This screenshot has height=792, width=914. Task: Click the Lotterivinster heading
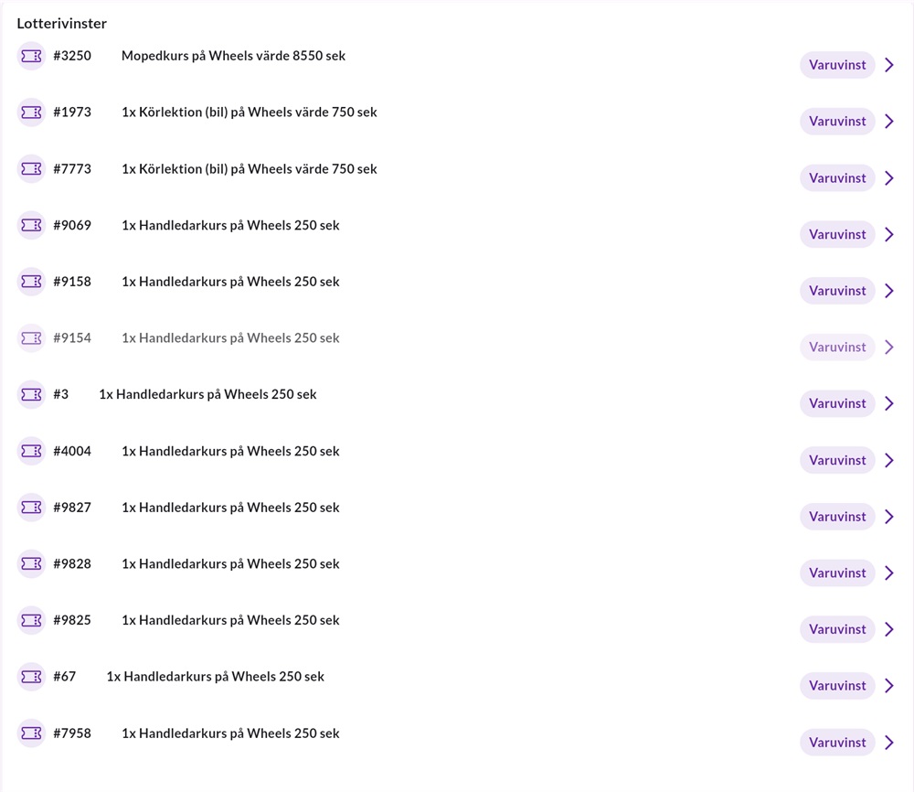click(62, 23)
